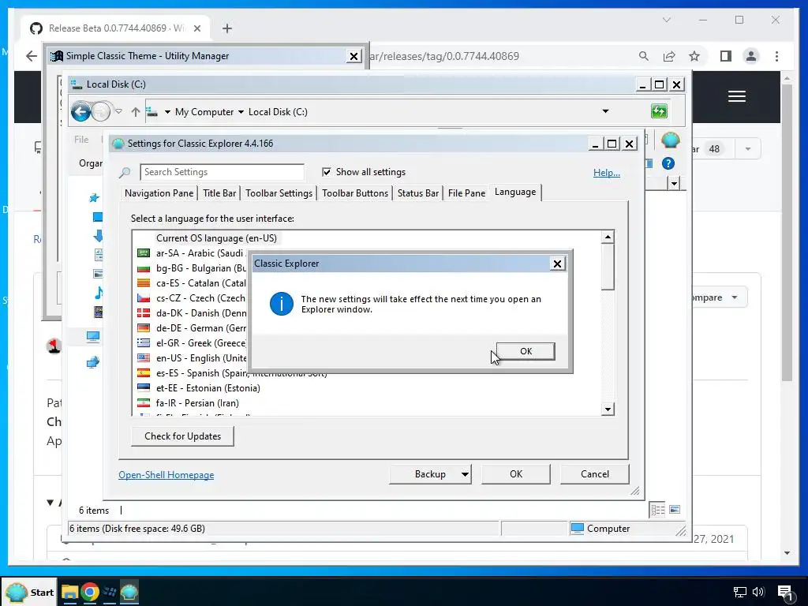808x606 pixels.
Task: Click language list scroll down arrow
Action: tap(608, 410)
